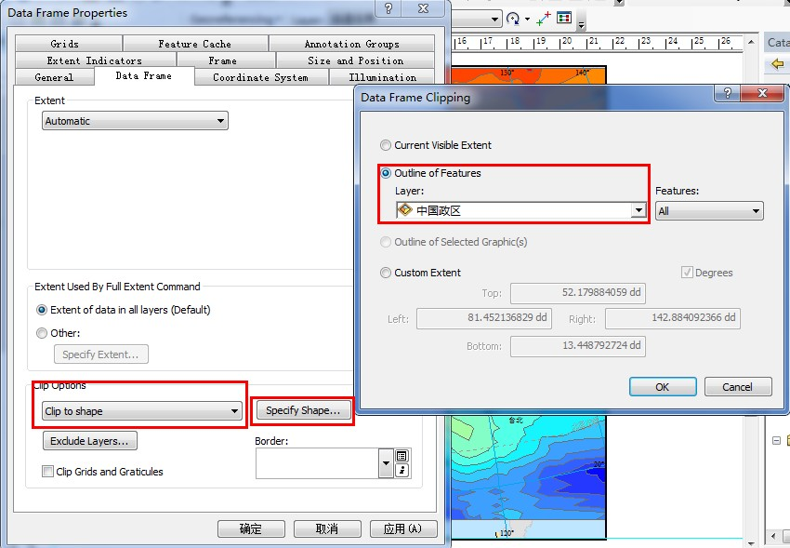Choose the Custom Extent radio button
This screenshot has height=548, width=790.
pyautogui.click(x=386, y=273)
